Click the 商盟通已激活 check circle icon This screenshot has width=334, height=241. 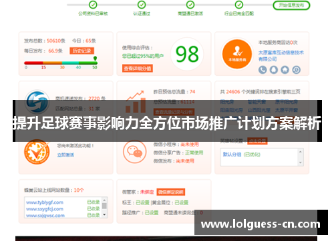pyautogui.click(x=190, y=5)
